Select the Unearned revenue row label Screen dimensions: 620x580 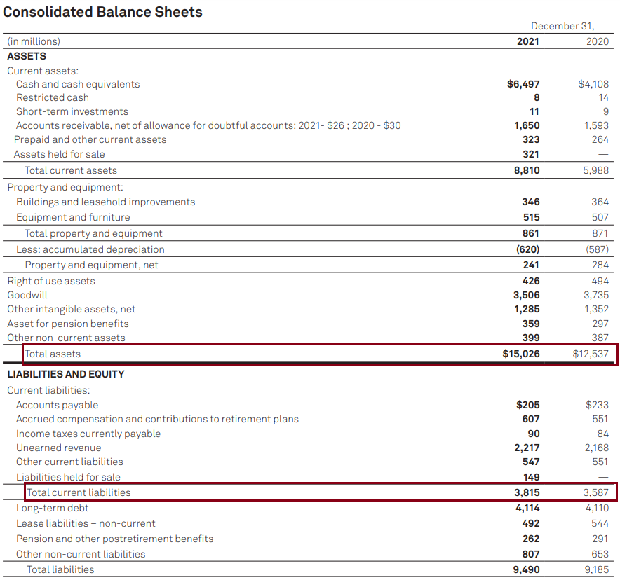[58, 448]
